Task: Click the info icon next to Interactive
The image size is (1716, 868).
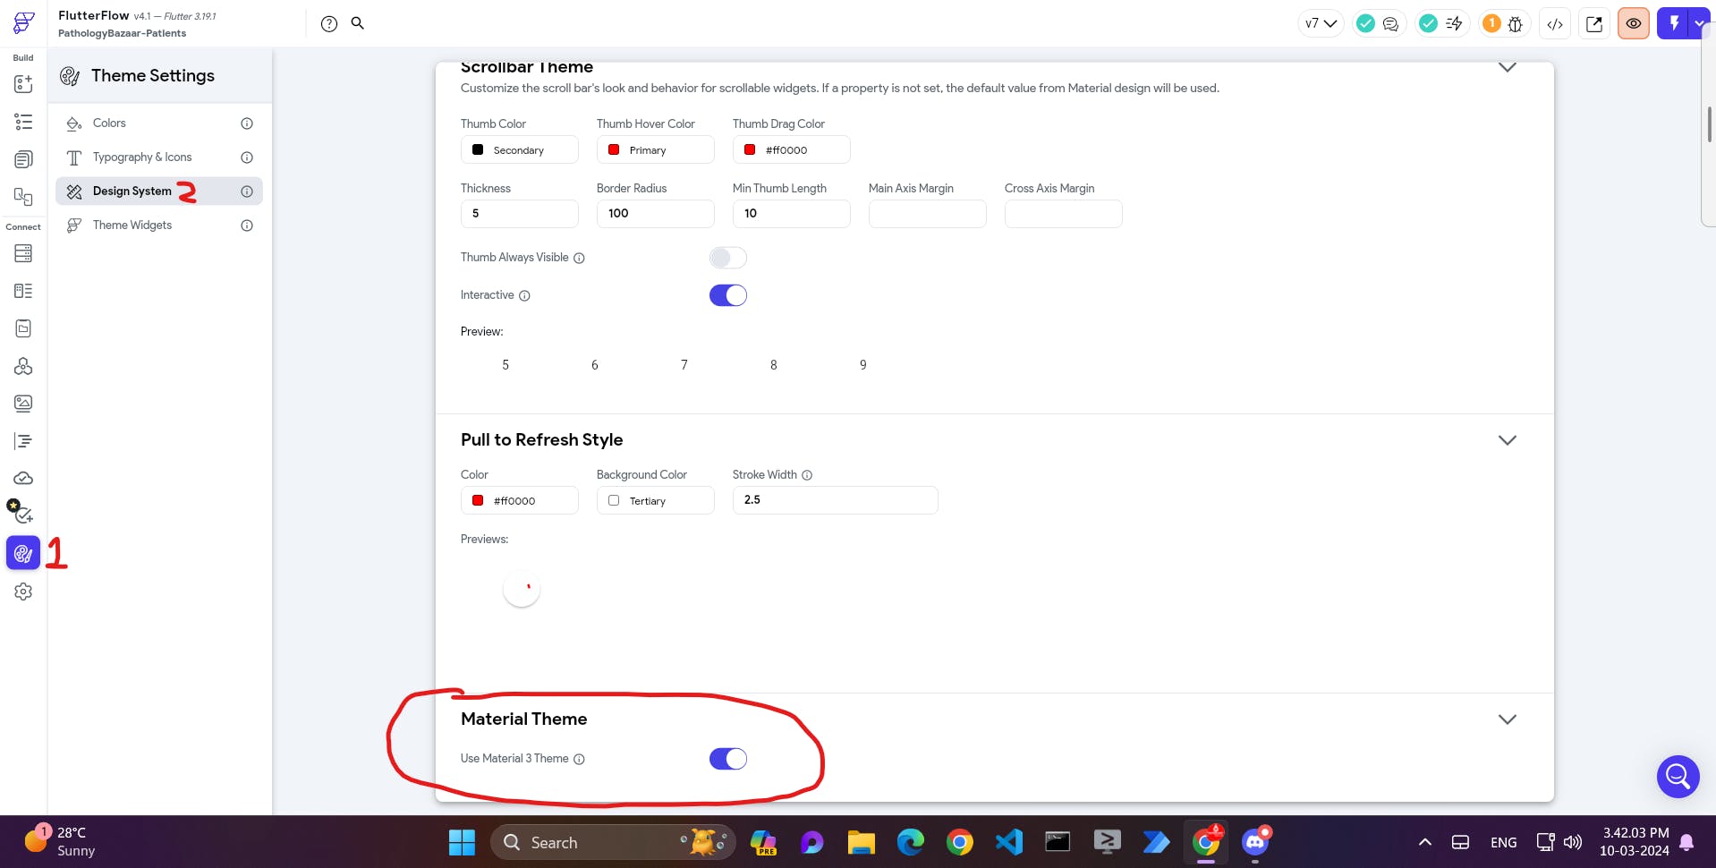Action: tap(524, 296)
